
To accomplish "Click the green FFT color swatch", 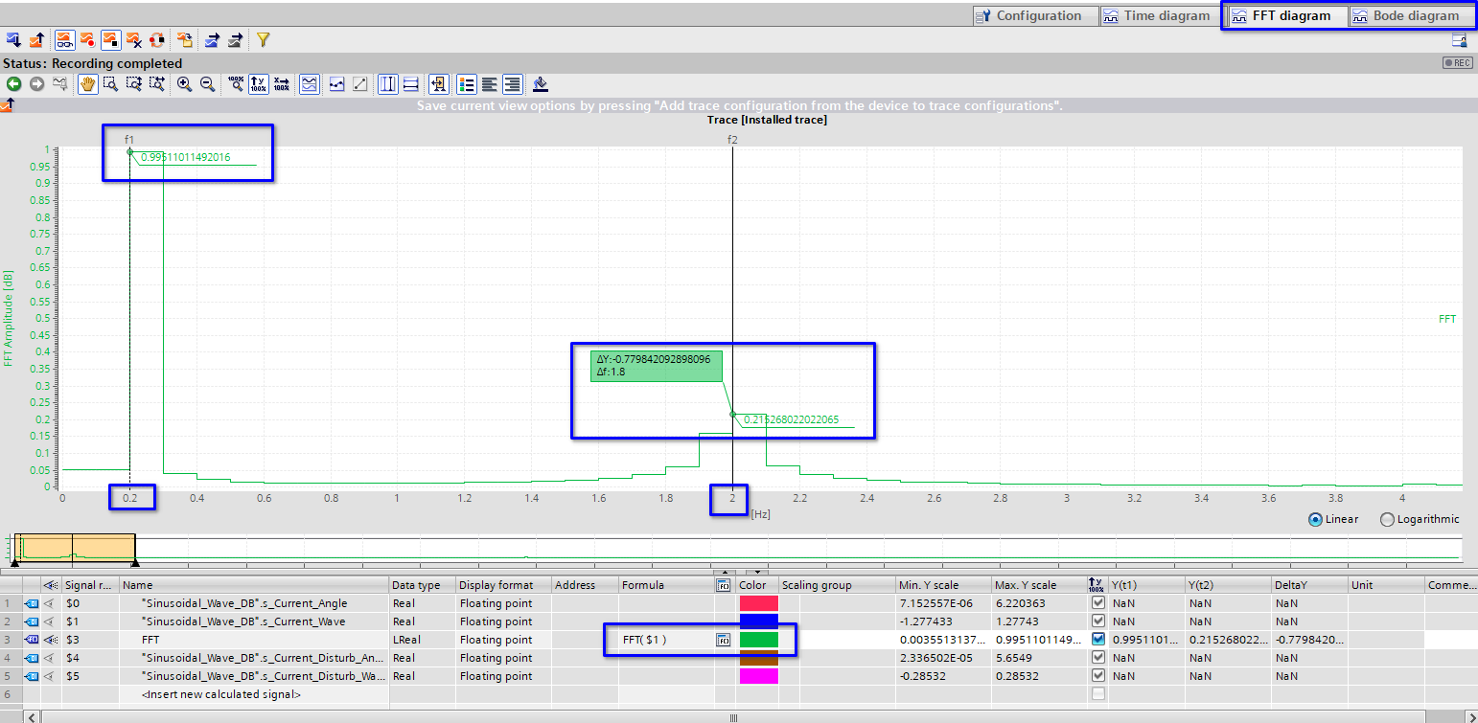I will (x=758, y=640).
